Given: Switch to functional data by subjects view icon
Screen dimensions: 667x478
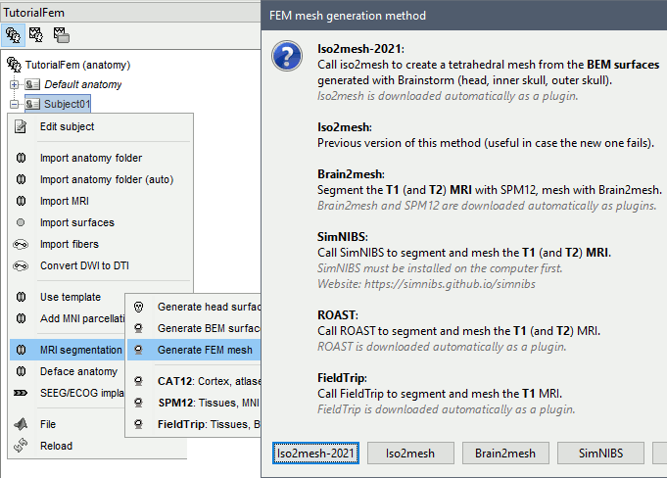Looking at the screenshot, I should pos(38,34).
